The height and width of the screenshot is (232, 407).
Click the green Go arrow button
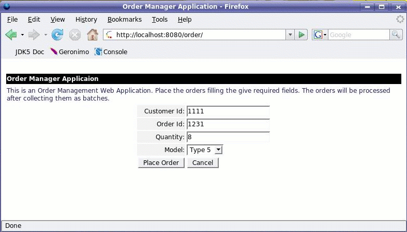tap(302, 35)
